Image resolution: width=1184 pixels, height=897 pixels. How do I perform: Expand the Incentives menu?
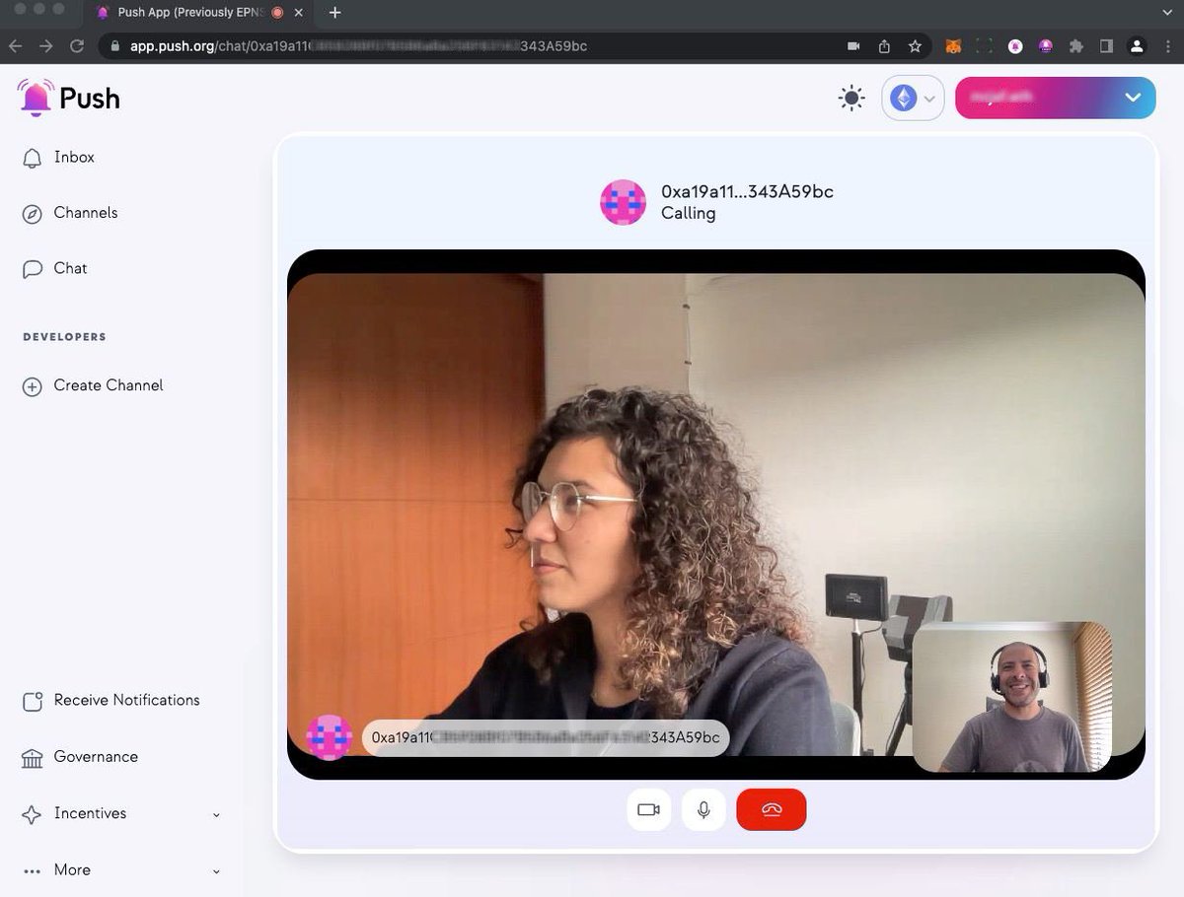[121, 814]
